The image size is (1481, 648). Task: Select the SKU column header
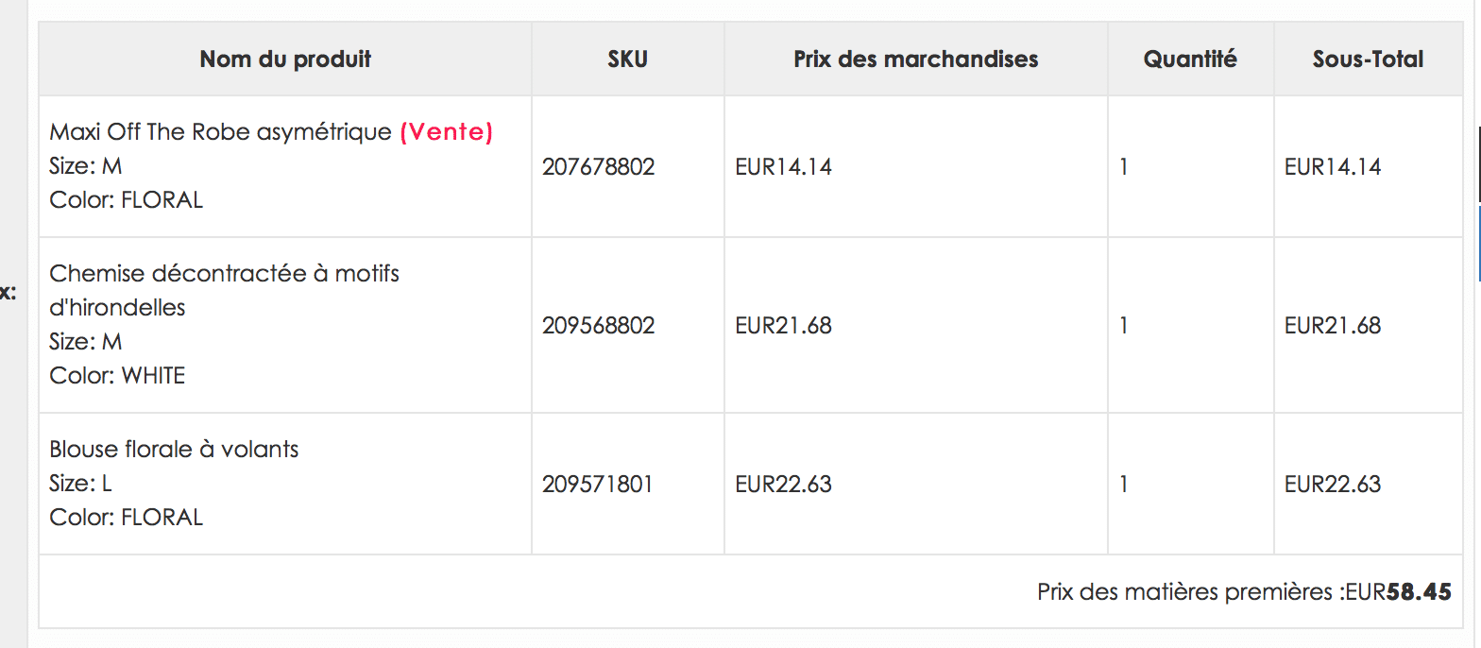pos(627,60)
